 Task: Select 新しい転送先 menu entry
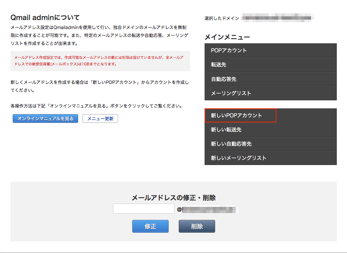[270, 129]
